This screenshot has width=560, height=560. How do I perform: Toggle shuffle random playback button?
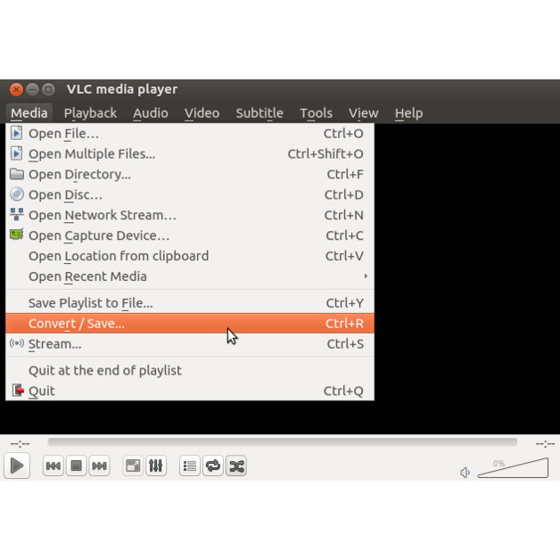236,465
